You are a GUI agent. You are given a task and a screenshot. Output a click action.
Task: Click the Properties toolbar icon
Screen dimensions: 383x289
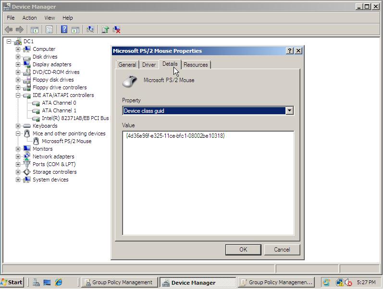(x=49, y=30)
